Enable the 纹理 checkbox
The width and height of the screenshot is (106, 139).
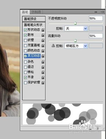coord(25,40)
